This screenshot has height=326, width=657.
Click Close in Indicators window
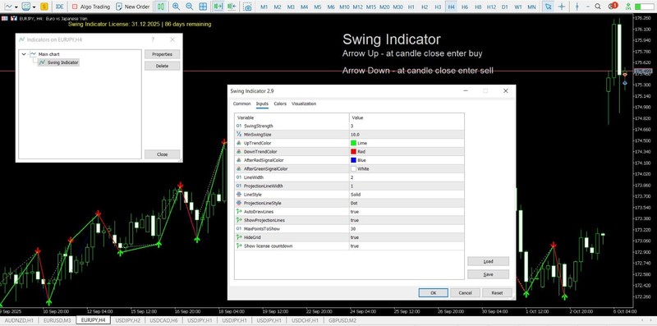pyautogui.click(x=162, y=154)
